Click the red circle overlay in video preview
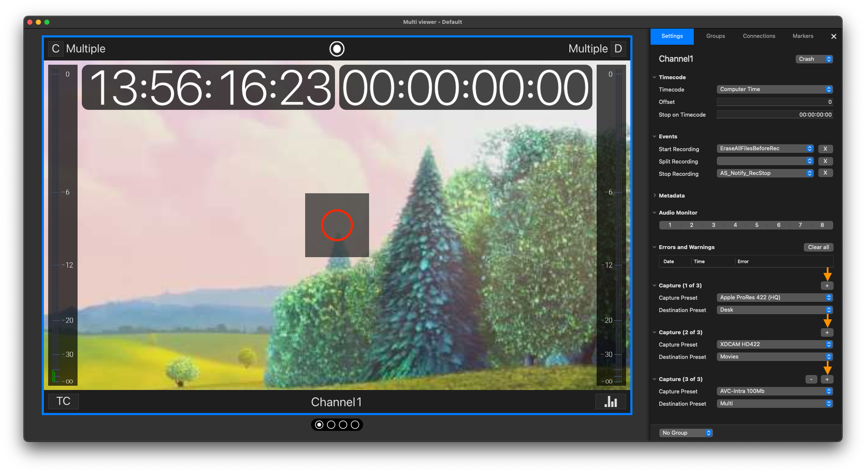This screenshot has width=866, height=473. [x=337, y=225]
